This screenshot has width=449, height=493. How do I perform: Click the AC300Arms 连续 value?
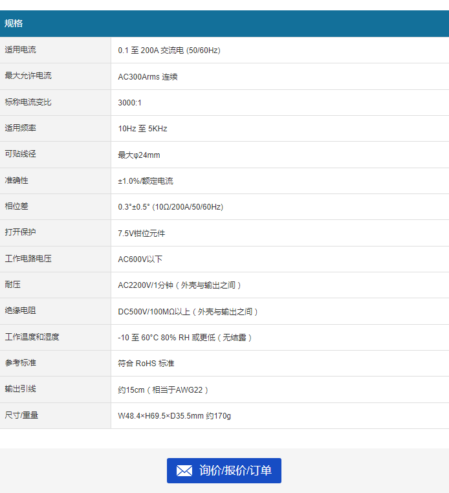148,77
